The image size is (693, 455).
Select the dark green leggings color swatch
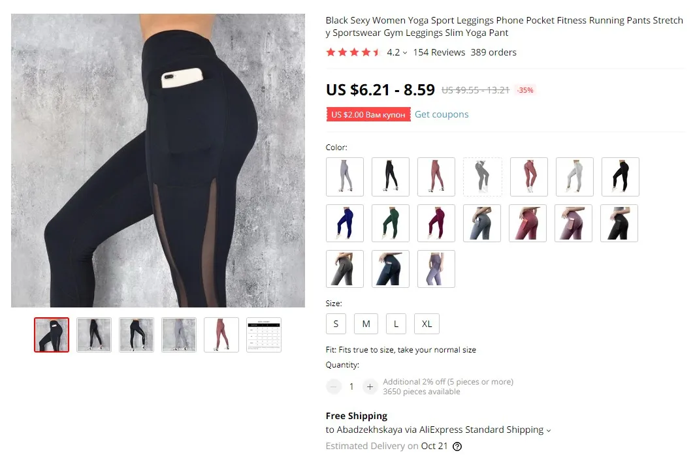[x=391, y=223]
